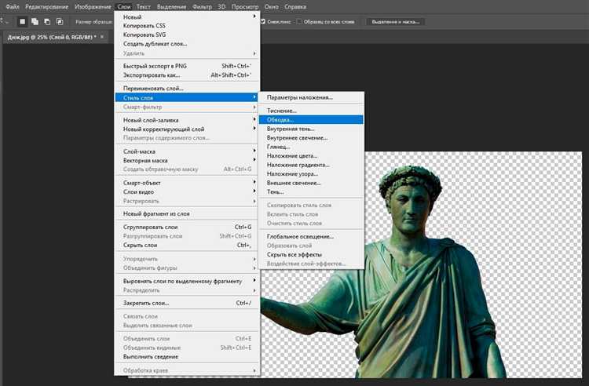Open the Выделение menu
This screenshot has height=386, width=589.
click(x=172, y=7)
